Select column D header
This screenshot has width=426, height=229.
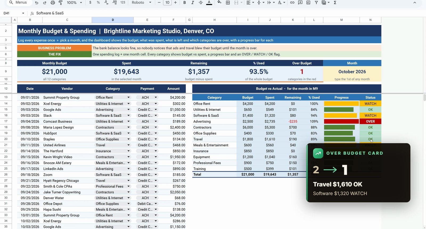coord(113,20)
